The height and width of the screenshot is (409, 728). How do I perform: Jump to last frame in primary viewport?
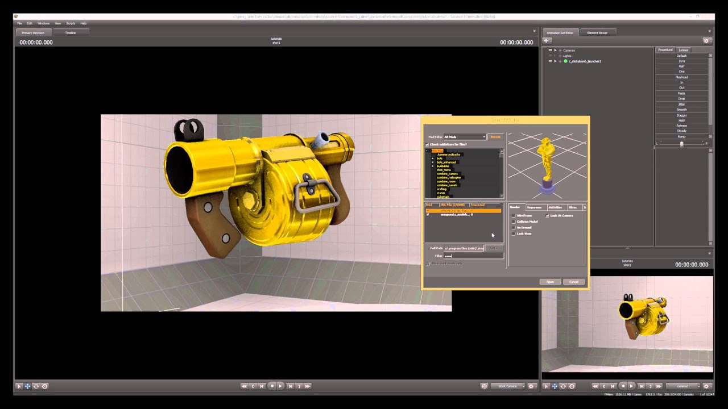tap(308, 386)
